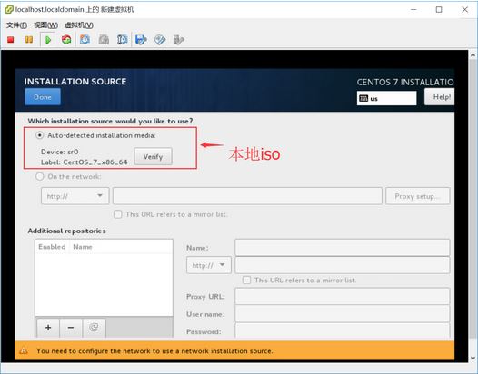Click the greyed revert snapshot icon
This screenshot has width=478, height=374.
[104, 40]
